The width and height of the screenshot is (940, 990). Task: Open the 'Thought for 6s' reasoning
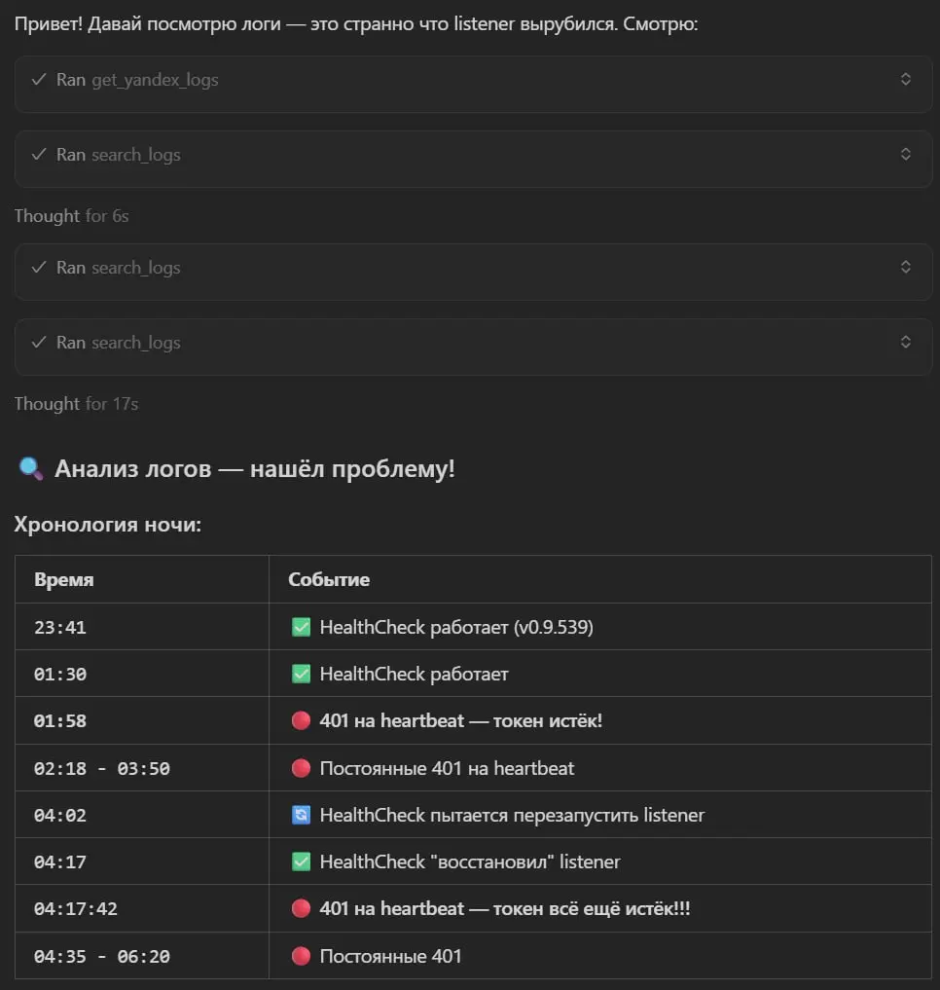pyautogui.click(x=71, y=216)
